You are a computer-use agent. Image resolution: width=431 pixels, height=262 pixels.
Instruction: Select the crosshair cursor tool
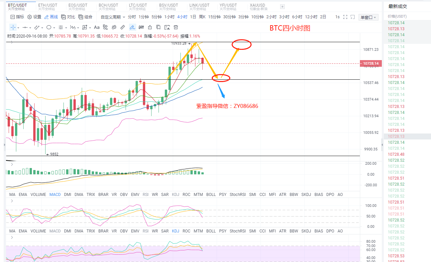(13, 27)
